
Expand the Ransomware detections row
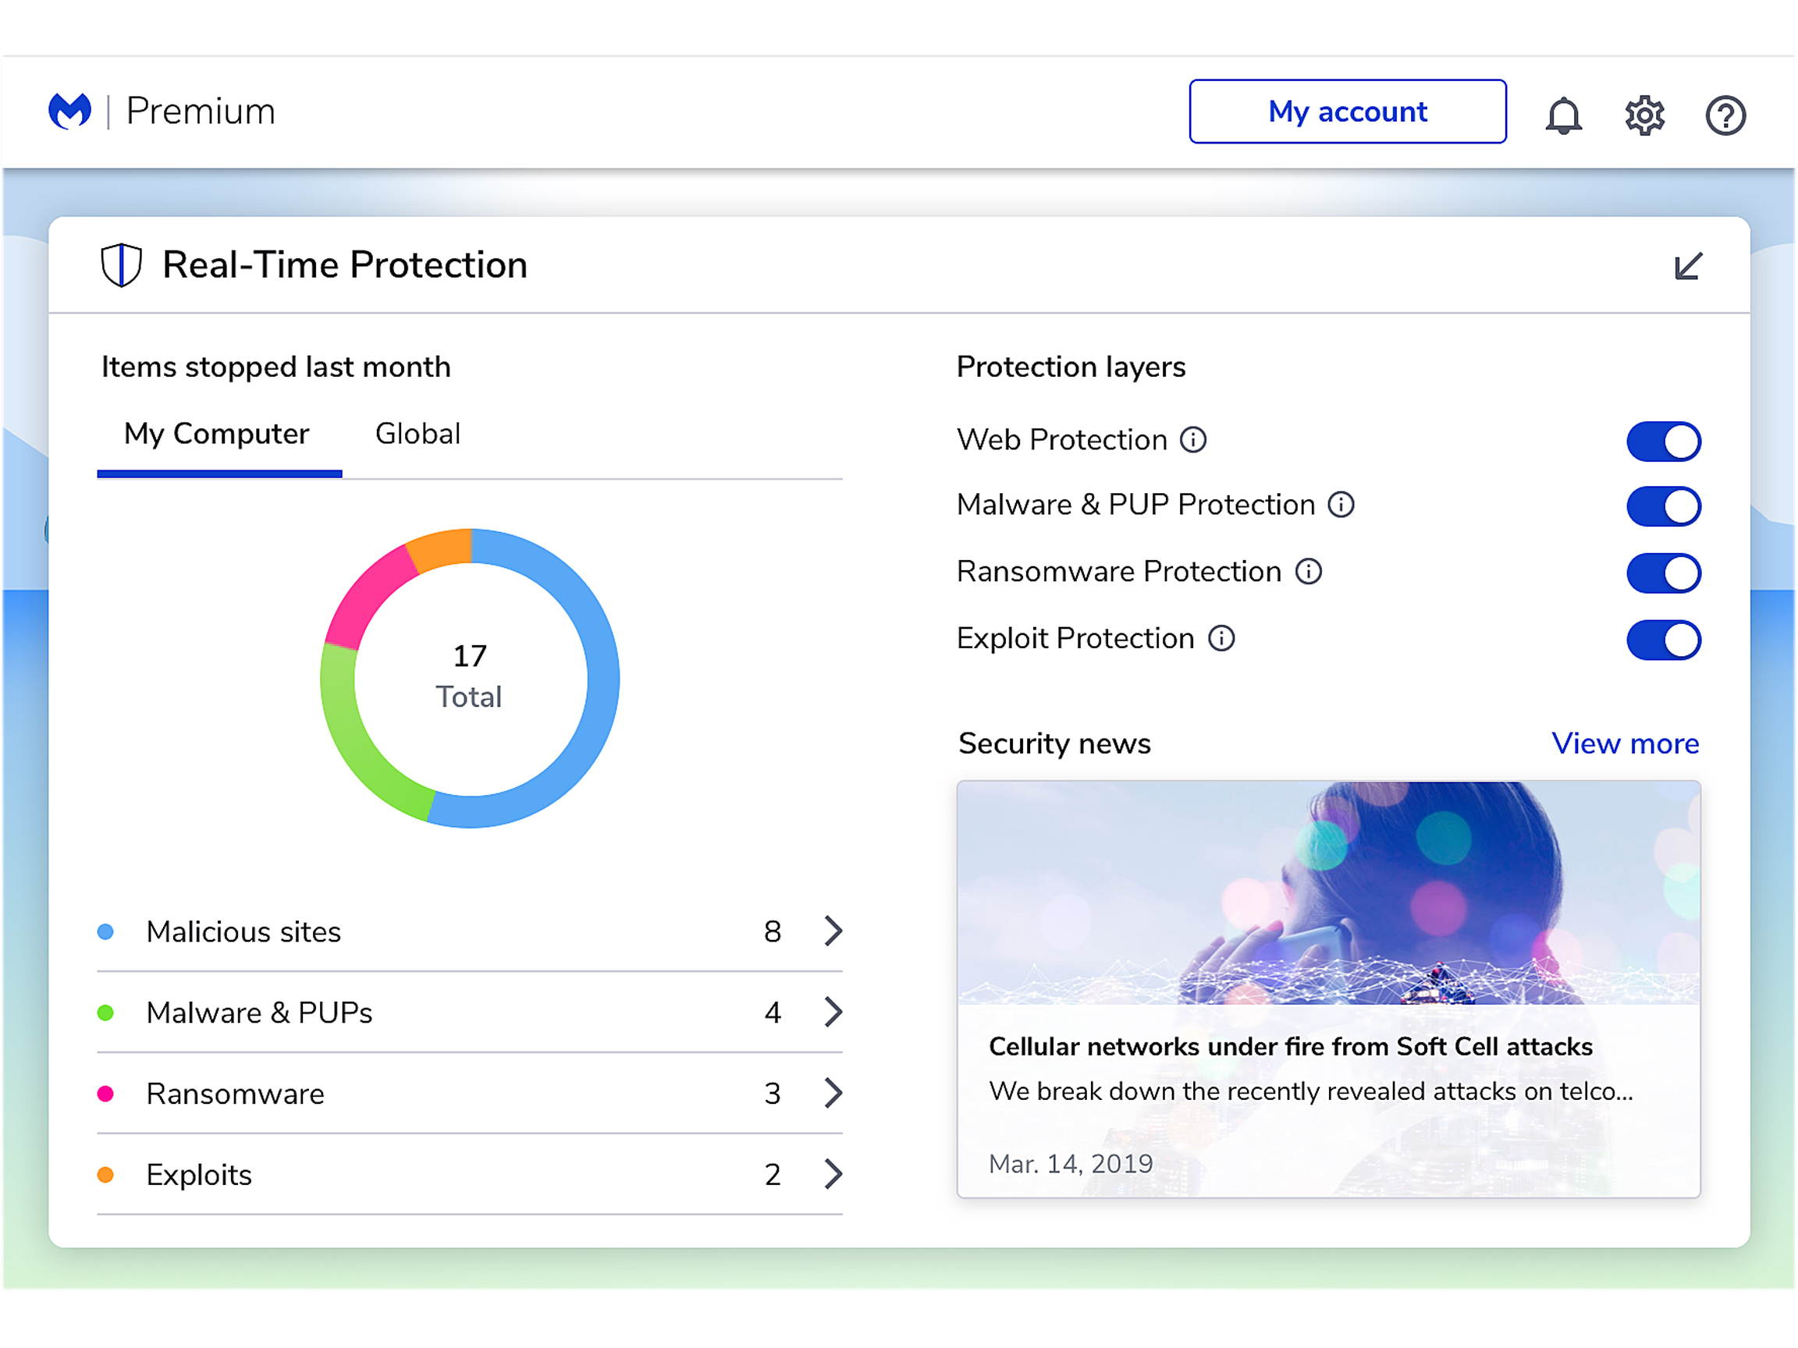coord(833,1093)
